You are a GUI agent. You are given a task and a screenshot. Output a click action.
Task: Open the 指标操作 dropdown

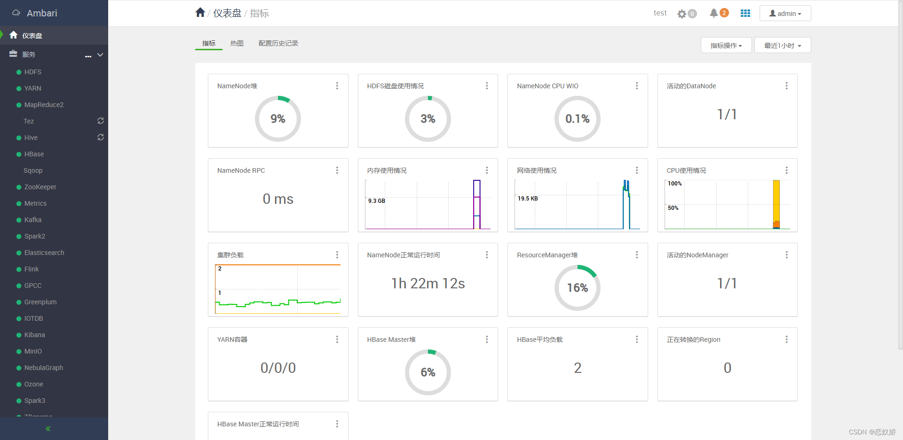726,45
